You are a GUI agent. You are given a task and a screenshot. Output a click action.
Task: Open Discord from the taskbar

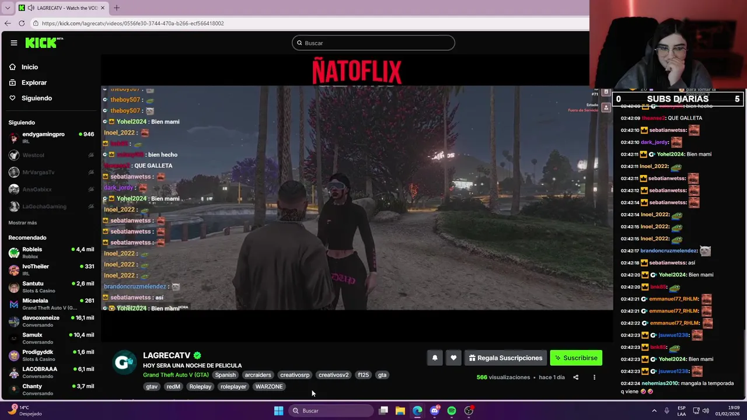click(435, 411)
